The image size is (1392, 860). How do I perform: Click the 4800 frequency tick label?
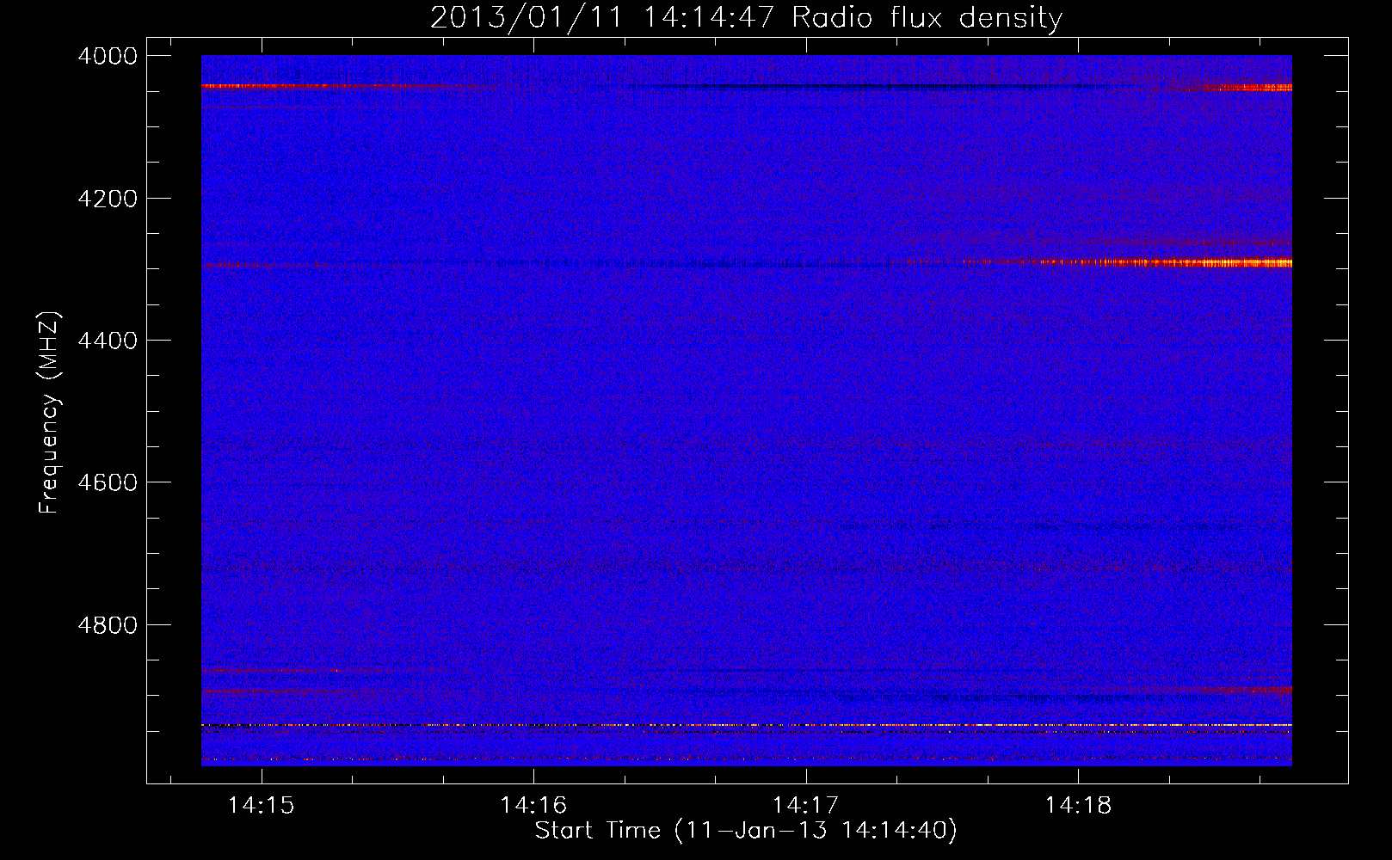tap(108, 624)
